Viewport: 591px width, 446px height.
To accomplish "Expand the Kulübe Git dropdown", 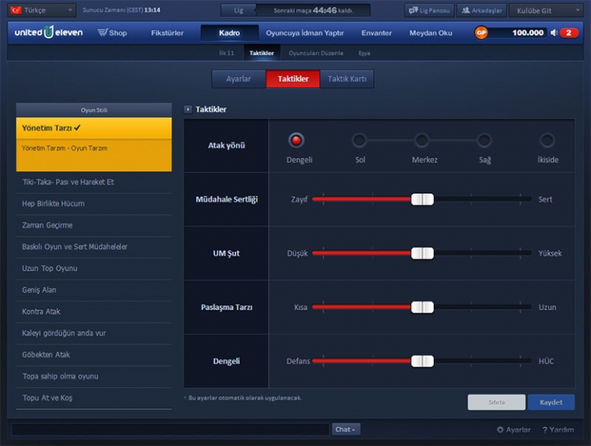I will [545, 11].
